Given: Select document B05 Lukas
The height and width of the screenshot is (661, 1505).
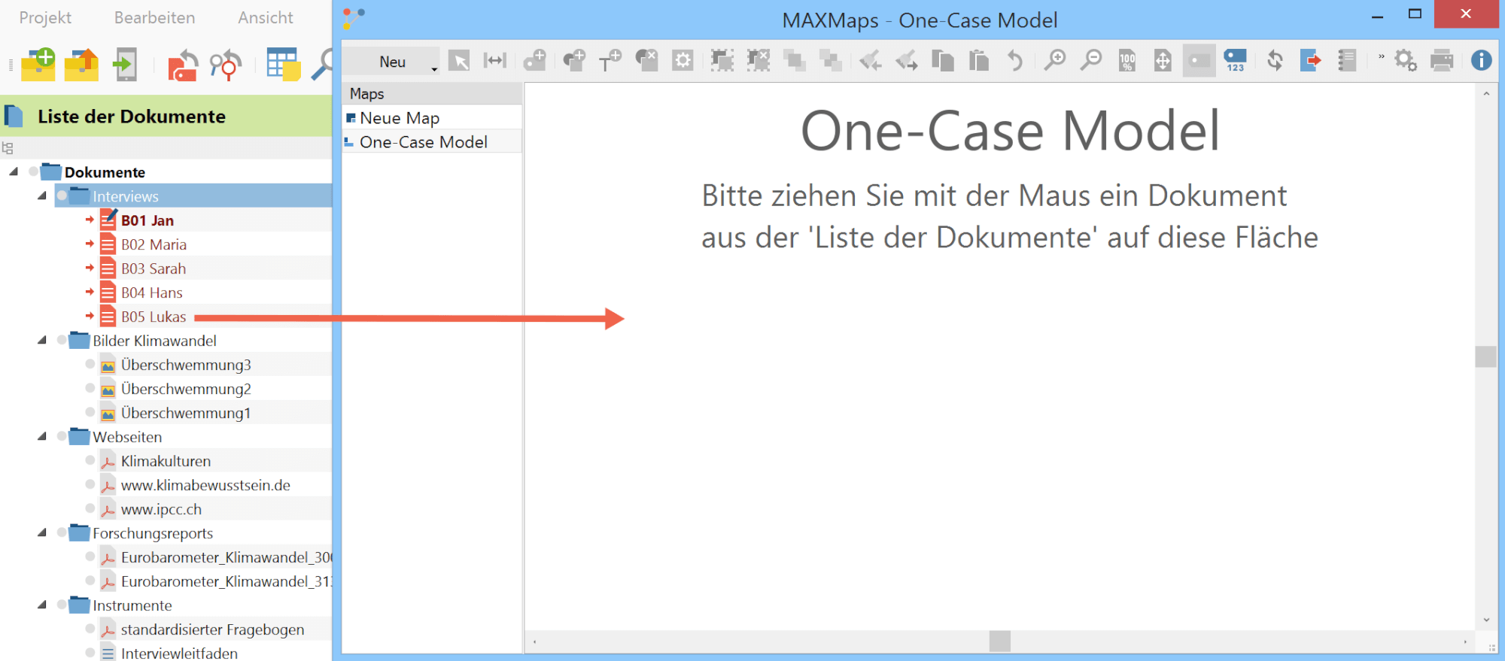Looking at the screenshot, I should (154, 317).
